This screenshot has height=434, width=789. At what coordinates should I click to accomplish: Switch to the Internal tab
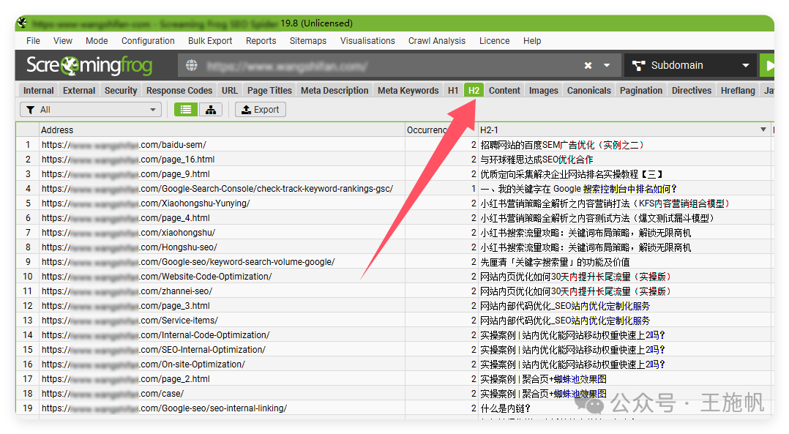click(x=38, y=91)
